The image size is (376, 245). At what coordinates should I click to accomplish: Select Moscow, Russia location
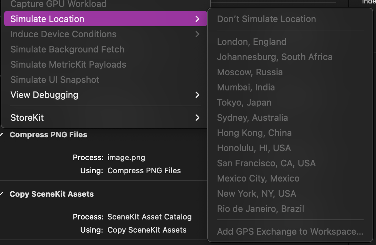pos(290,72)
